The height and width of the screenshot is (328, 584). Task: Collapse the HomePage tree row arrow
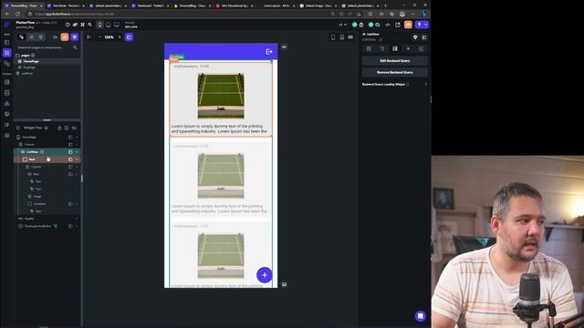coord(77,137)
